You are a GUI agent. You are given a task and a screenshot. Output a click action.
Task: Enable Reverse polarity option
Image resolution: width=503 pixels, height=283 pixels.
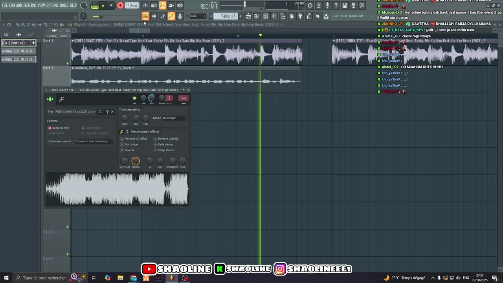pos(166,139)
